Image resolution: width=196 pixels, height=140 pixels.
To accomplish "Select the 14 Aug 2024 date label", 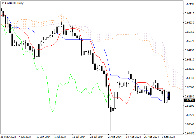I will (133, 137).
